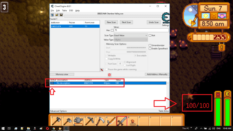The width and height of the screenshot is (233, 131).
Task: Open Cheat Engine Settings logo
Action: (x=165, y=18)
